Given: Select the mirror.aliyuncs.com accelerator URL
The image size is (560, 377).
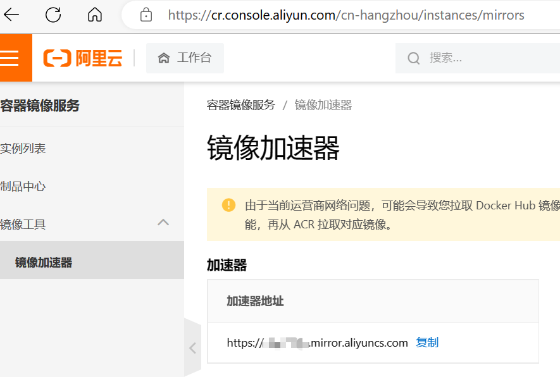Looking at the screenshot, I should coord(317,343).
